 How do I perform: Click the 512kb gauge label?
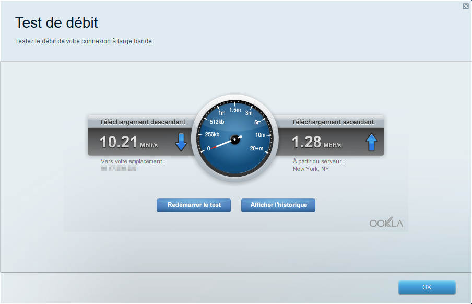[217, 122]
